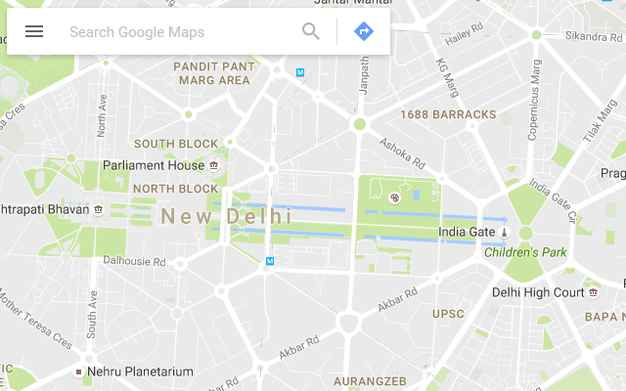Select the art gallery marker in the green park
626x391 pixels.
point(394,197)
